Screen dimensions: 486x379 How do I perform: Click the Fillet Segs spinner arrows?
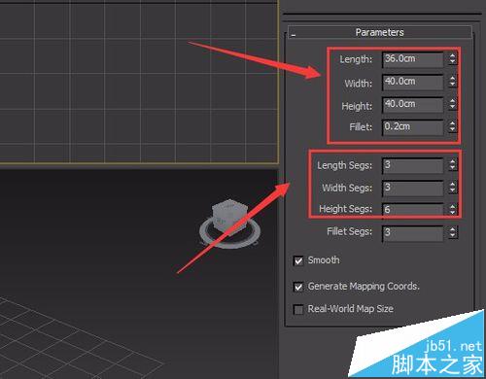click(453, 232)
